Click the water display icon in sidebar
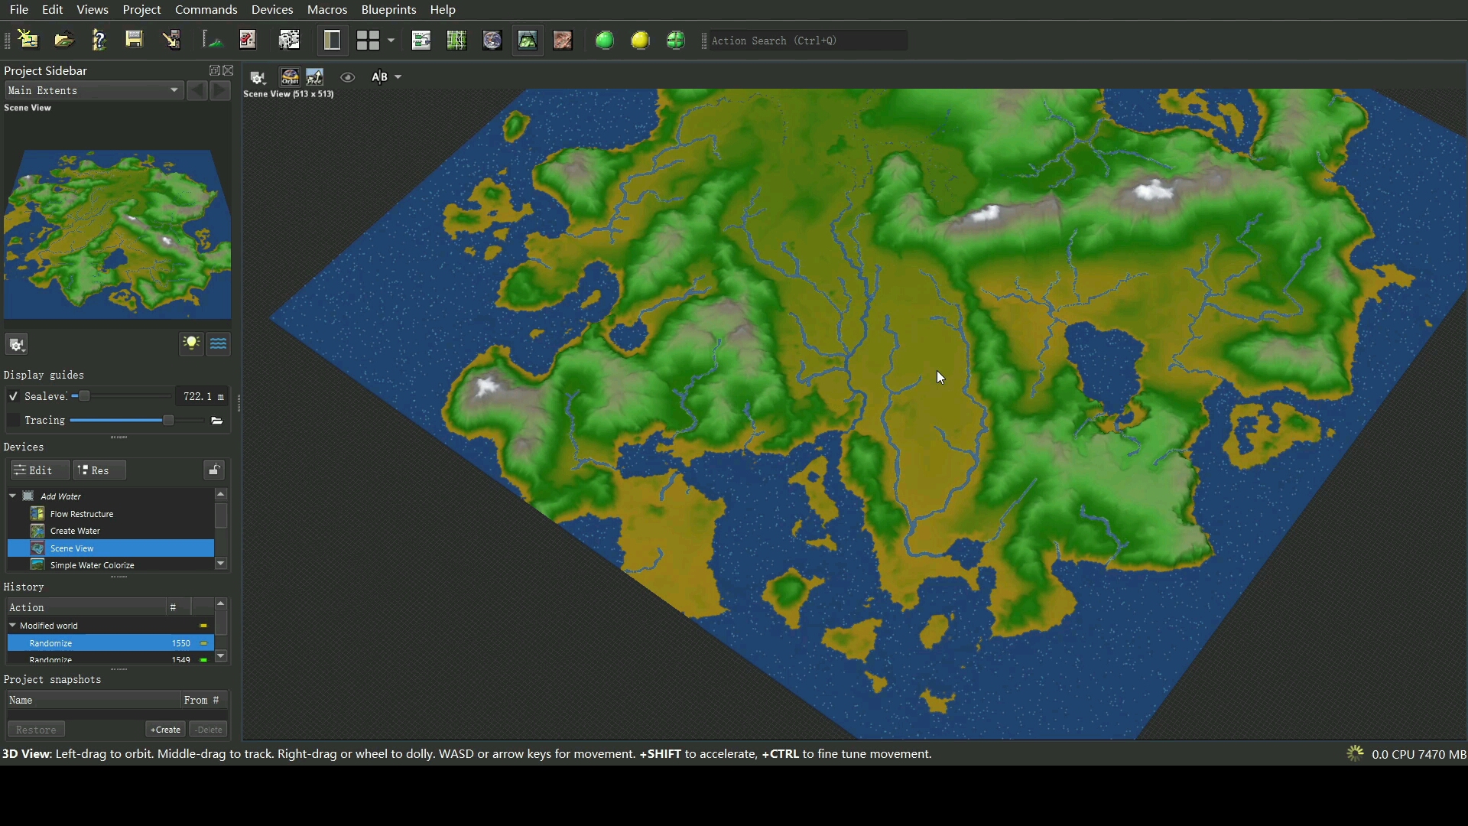The width and height of the screenshot is (1468, 826). (x=218, y=343)
